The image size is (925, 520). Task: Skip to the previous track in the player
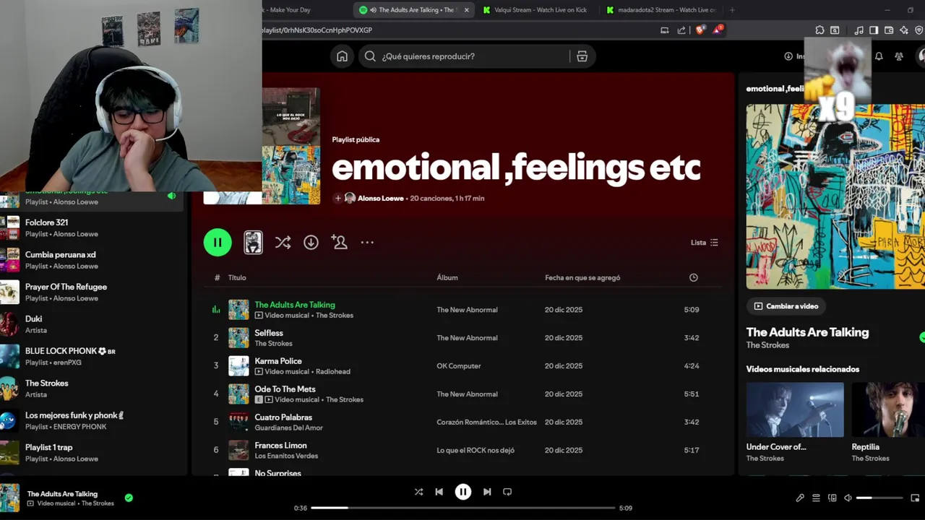tap(439, 492)
